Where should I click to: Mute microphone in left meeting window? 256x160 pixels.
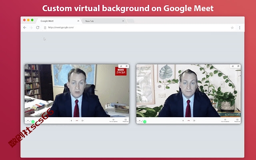[71, 121]
